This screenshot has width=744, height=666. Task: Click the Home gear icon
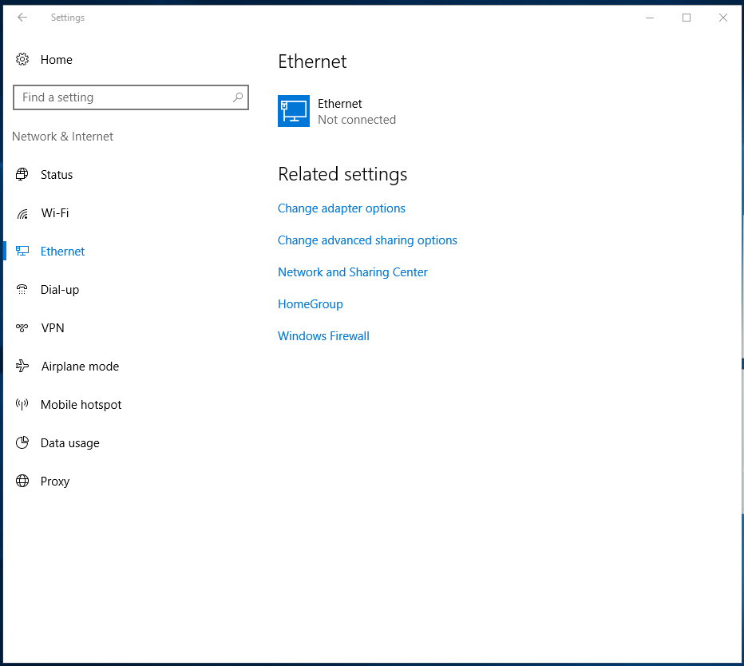(22, 59)
